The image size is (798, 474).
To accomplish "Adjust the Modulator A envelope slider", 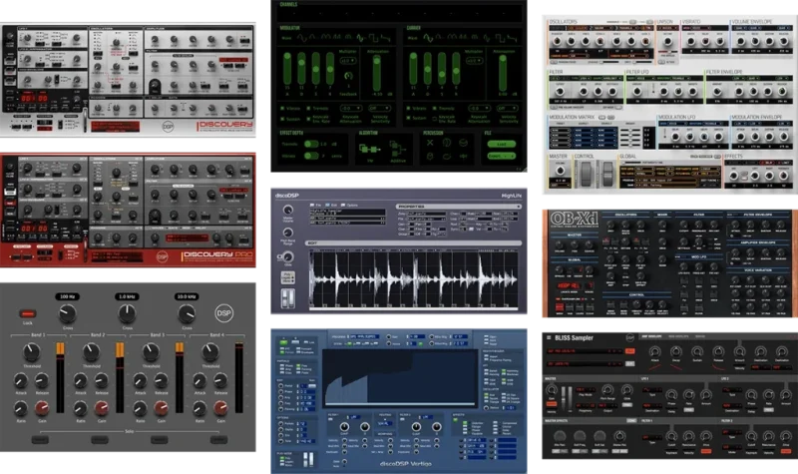I will pyautogui.click(x=287, y=68).
